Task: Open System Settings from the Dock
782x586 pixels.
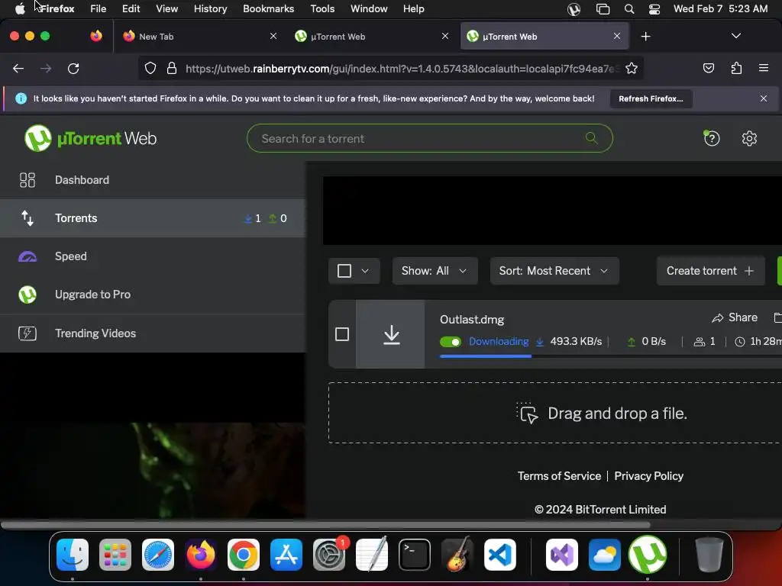Action: click(329, 555)
